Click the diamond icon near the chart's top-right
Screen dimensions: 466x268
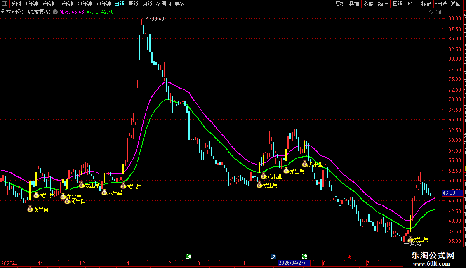[x=431, y=12]
